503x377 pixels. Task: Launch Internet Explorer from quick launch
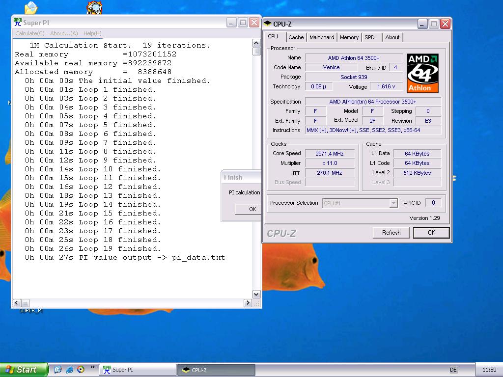pos(69,370)
